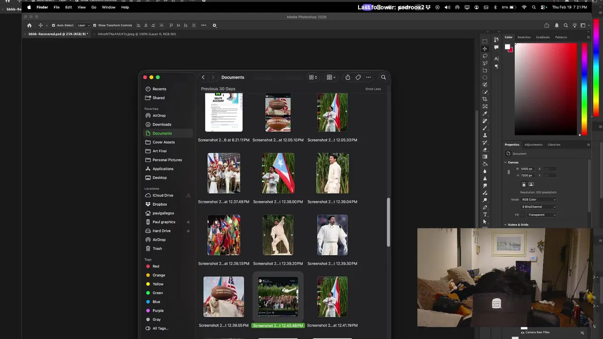
Task: Open the 8 Bits/Channel dropdown
Action: [x=539, y=207]
